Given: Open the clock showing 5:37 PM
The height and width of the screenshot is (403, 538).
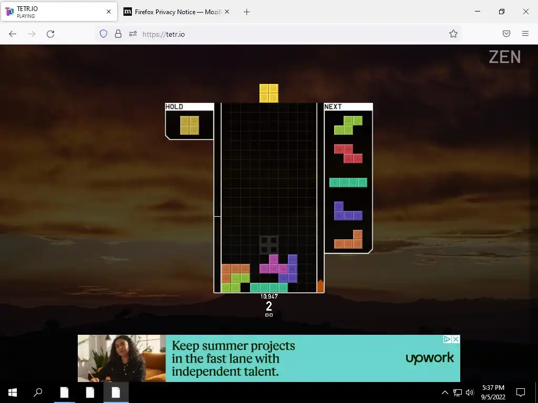Looking at the screenshot, I should (x=493, y=393).
